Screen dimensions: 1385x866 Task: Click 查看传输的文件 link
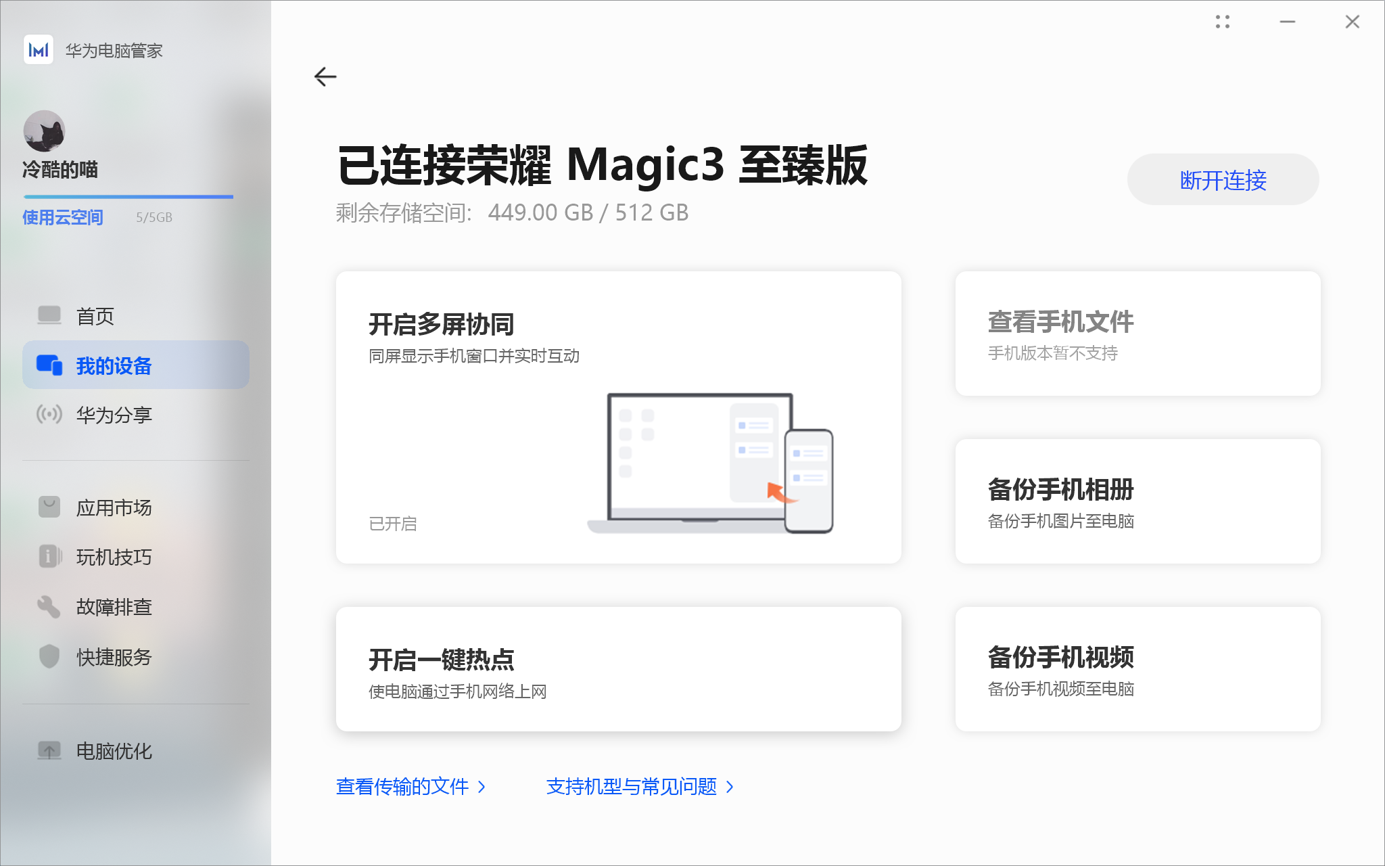(402, 786)
